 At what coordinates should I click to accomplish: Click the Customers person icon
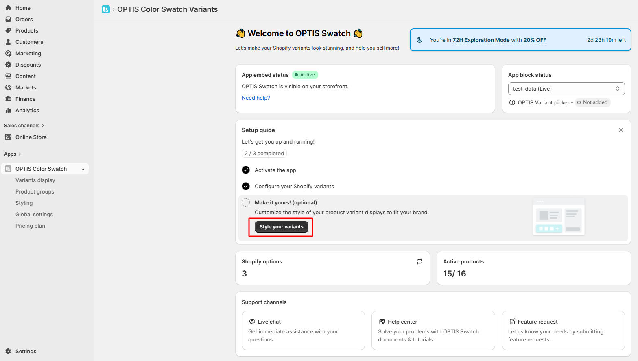(x=8, y=42)
